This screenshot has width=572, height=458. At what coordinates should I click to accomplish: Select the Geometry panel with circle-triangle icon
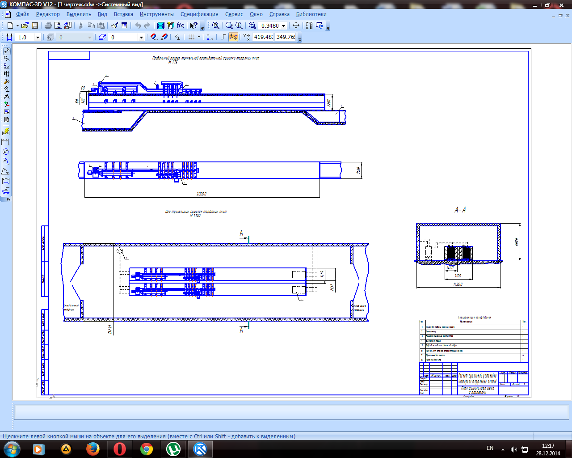click(6, 59)
